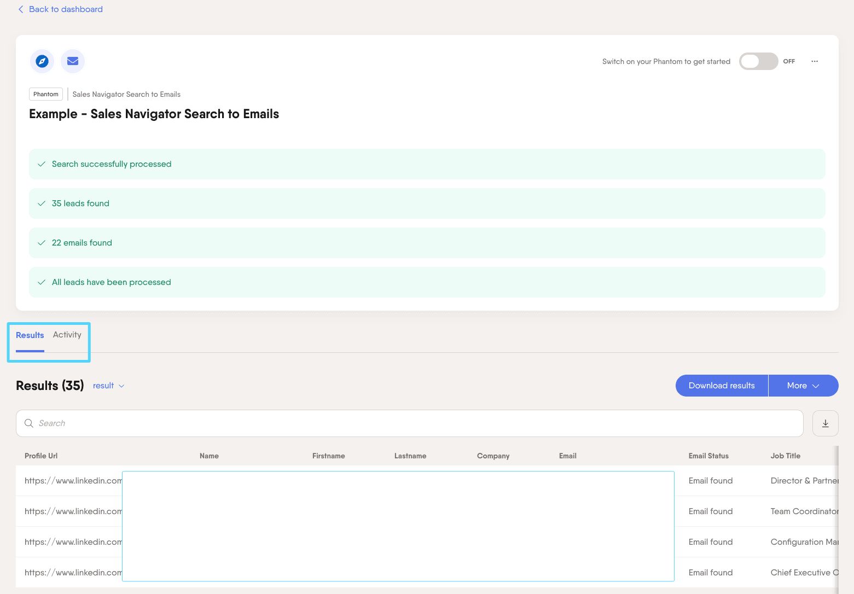Screen dimensions: 854x594
Task: Click the Firstname column header
Action: (328, 456)
